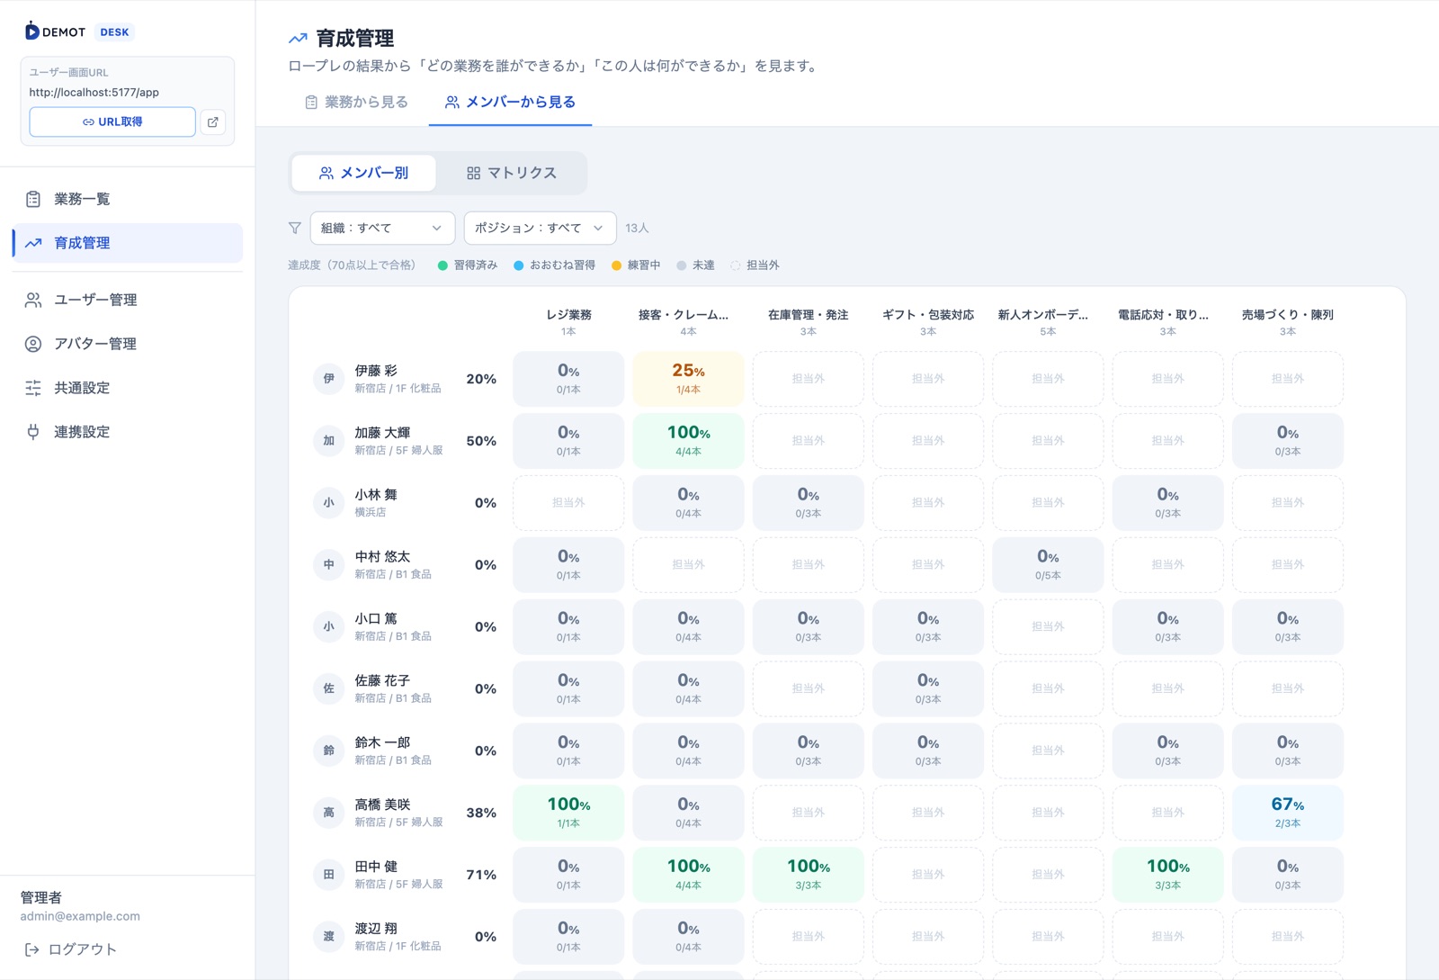Go to アバター管理 page
This screenshot has height=980, width=1439.
click(x=128, y=344)
